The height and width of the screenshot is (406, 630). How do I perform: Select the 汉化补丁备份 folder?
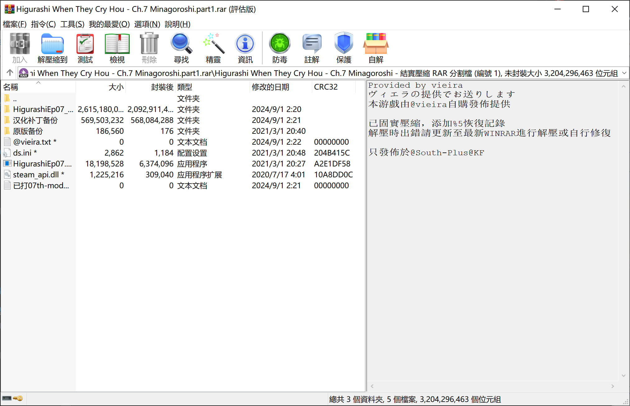35,120
